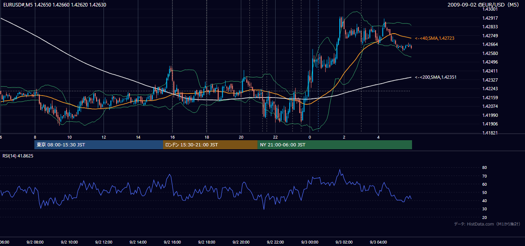Click the RSI(14) 41.8625 indicator label

click(18, 156)
